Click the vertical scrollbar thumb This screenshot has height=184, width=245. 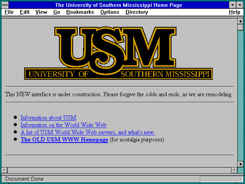(x=240, y=27)
